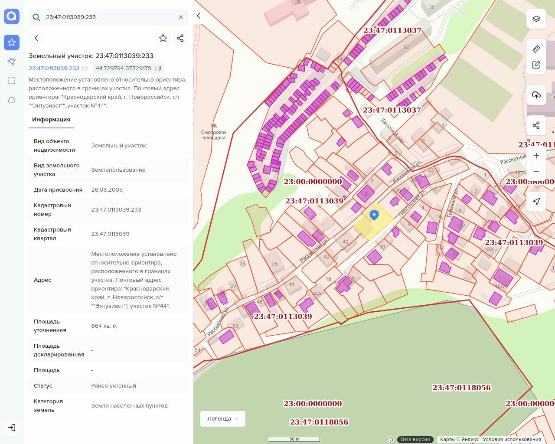The image size is (555, 444).
Task: Zoom out the map with minus button
Action: 536,171
